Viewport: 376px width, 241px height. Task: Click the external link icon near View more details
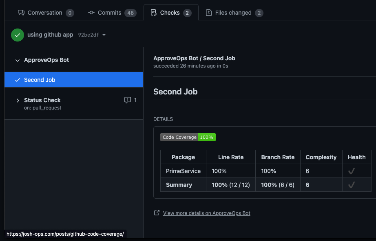click(x=157, y=213)
